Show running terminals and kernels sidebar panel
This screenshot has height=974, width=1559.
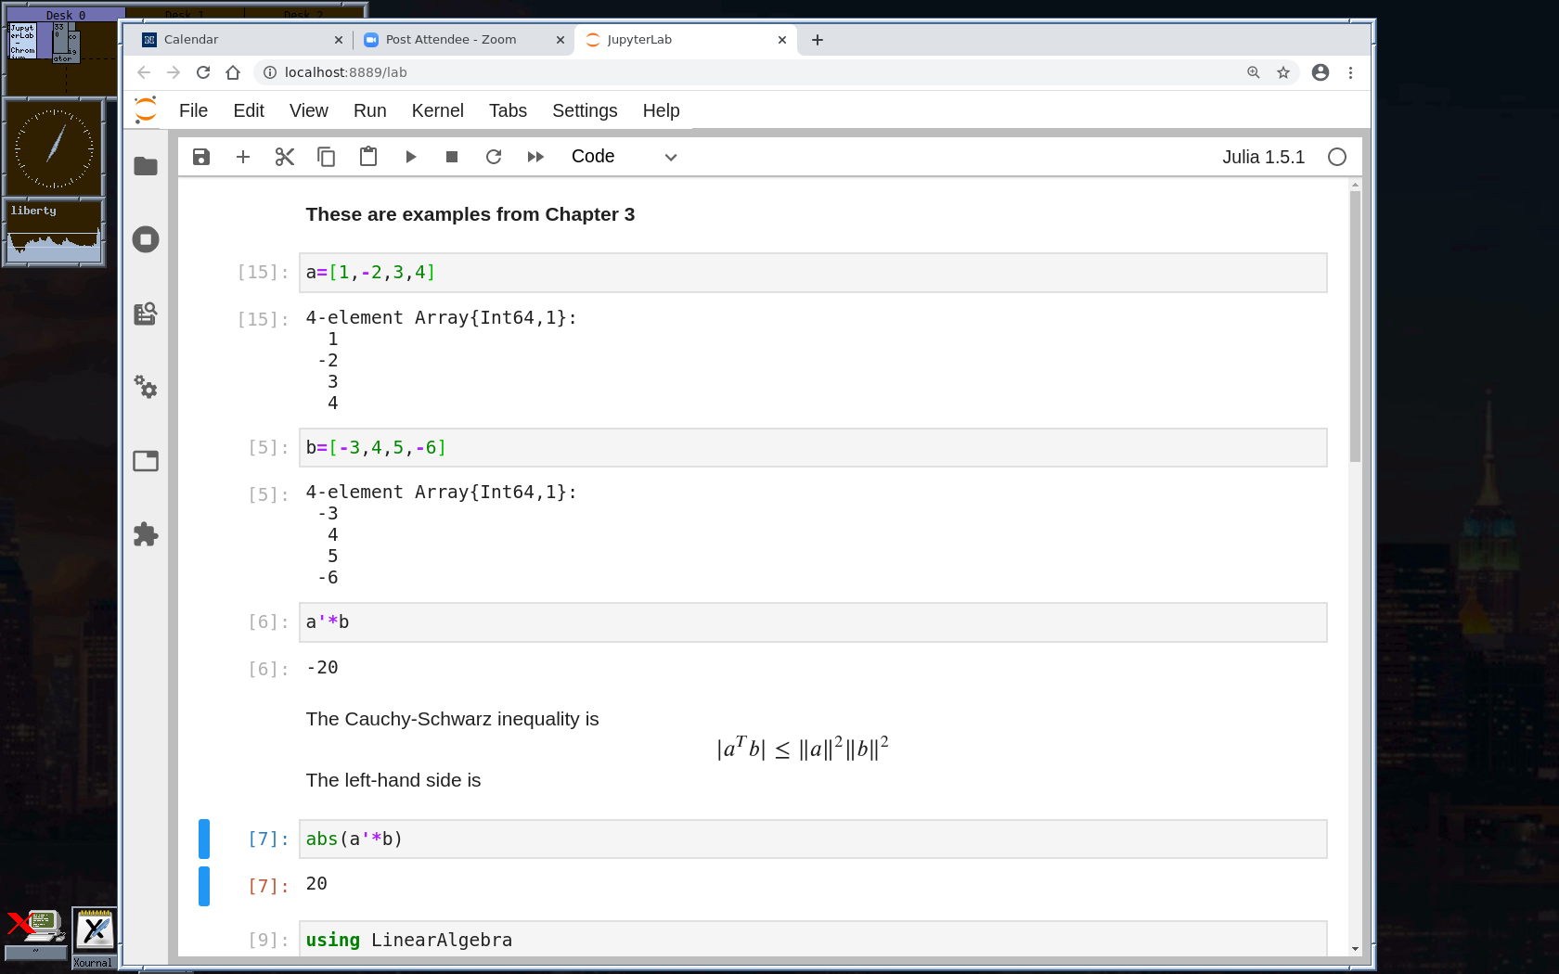coord(146,239)
